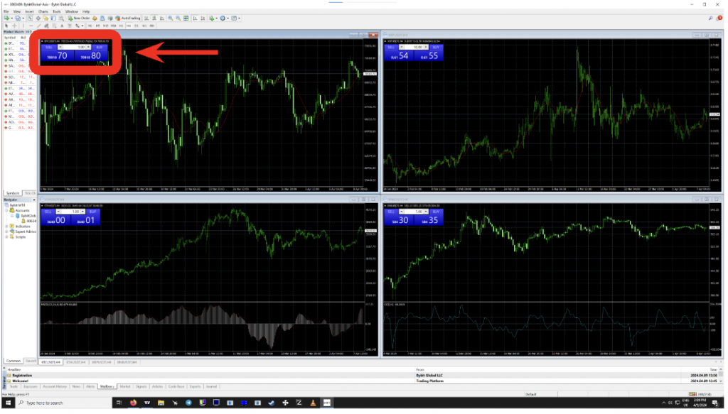
Task: Expand the Scripts tree node
Action: (x=6, y=237)
